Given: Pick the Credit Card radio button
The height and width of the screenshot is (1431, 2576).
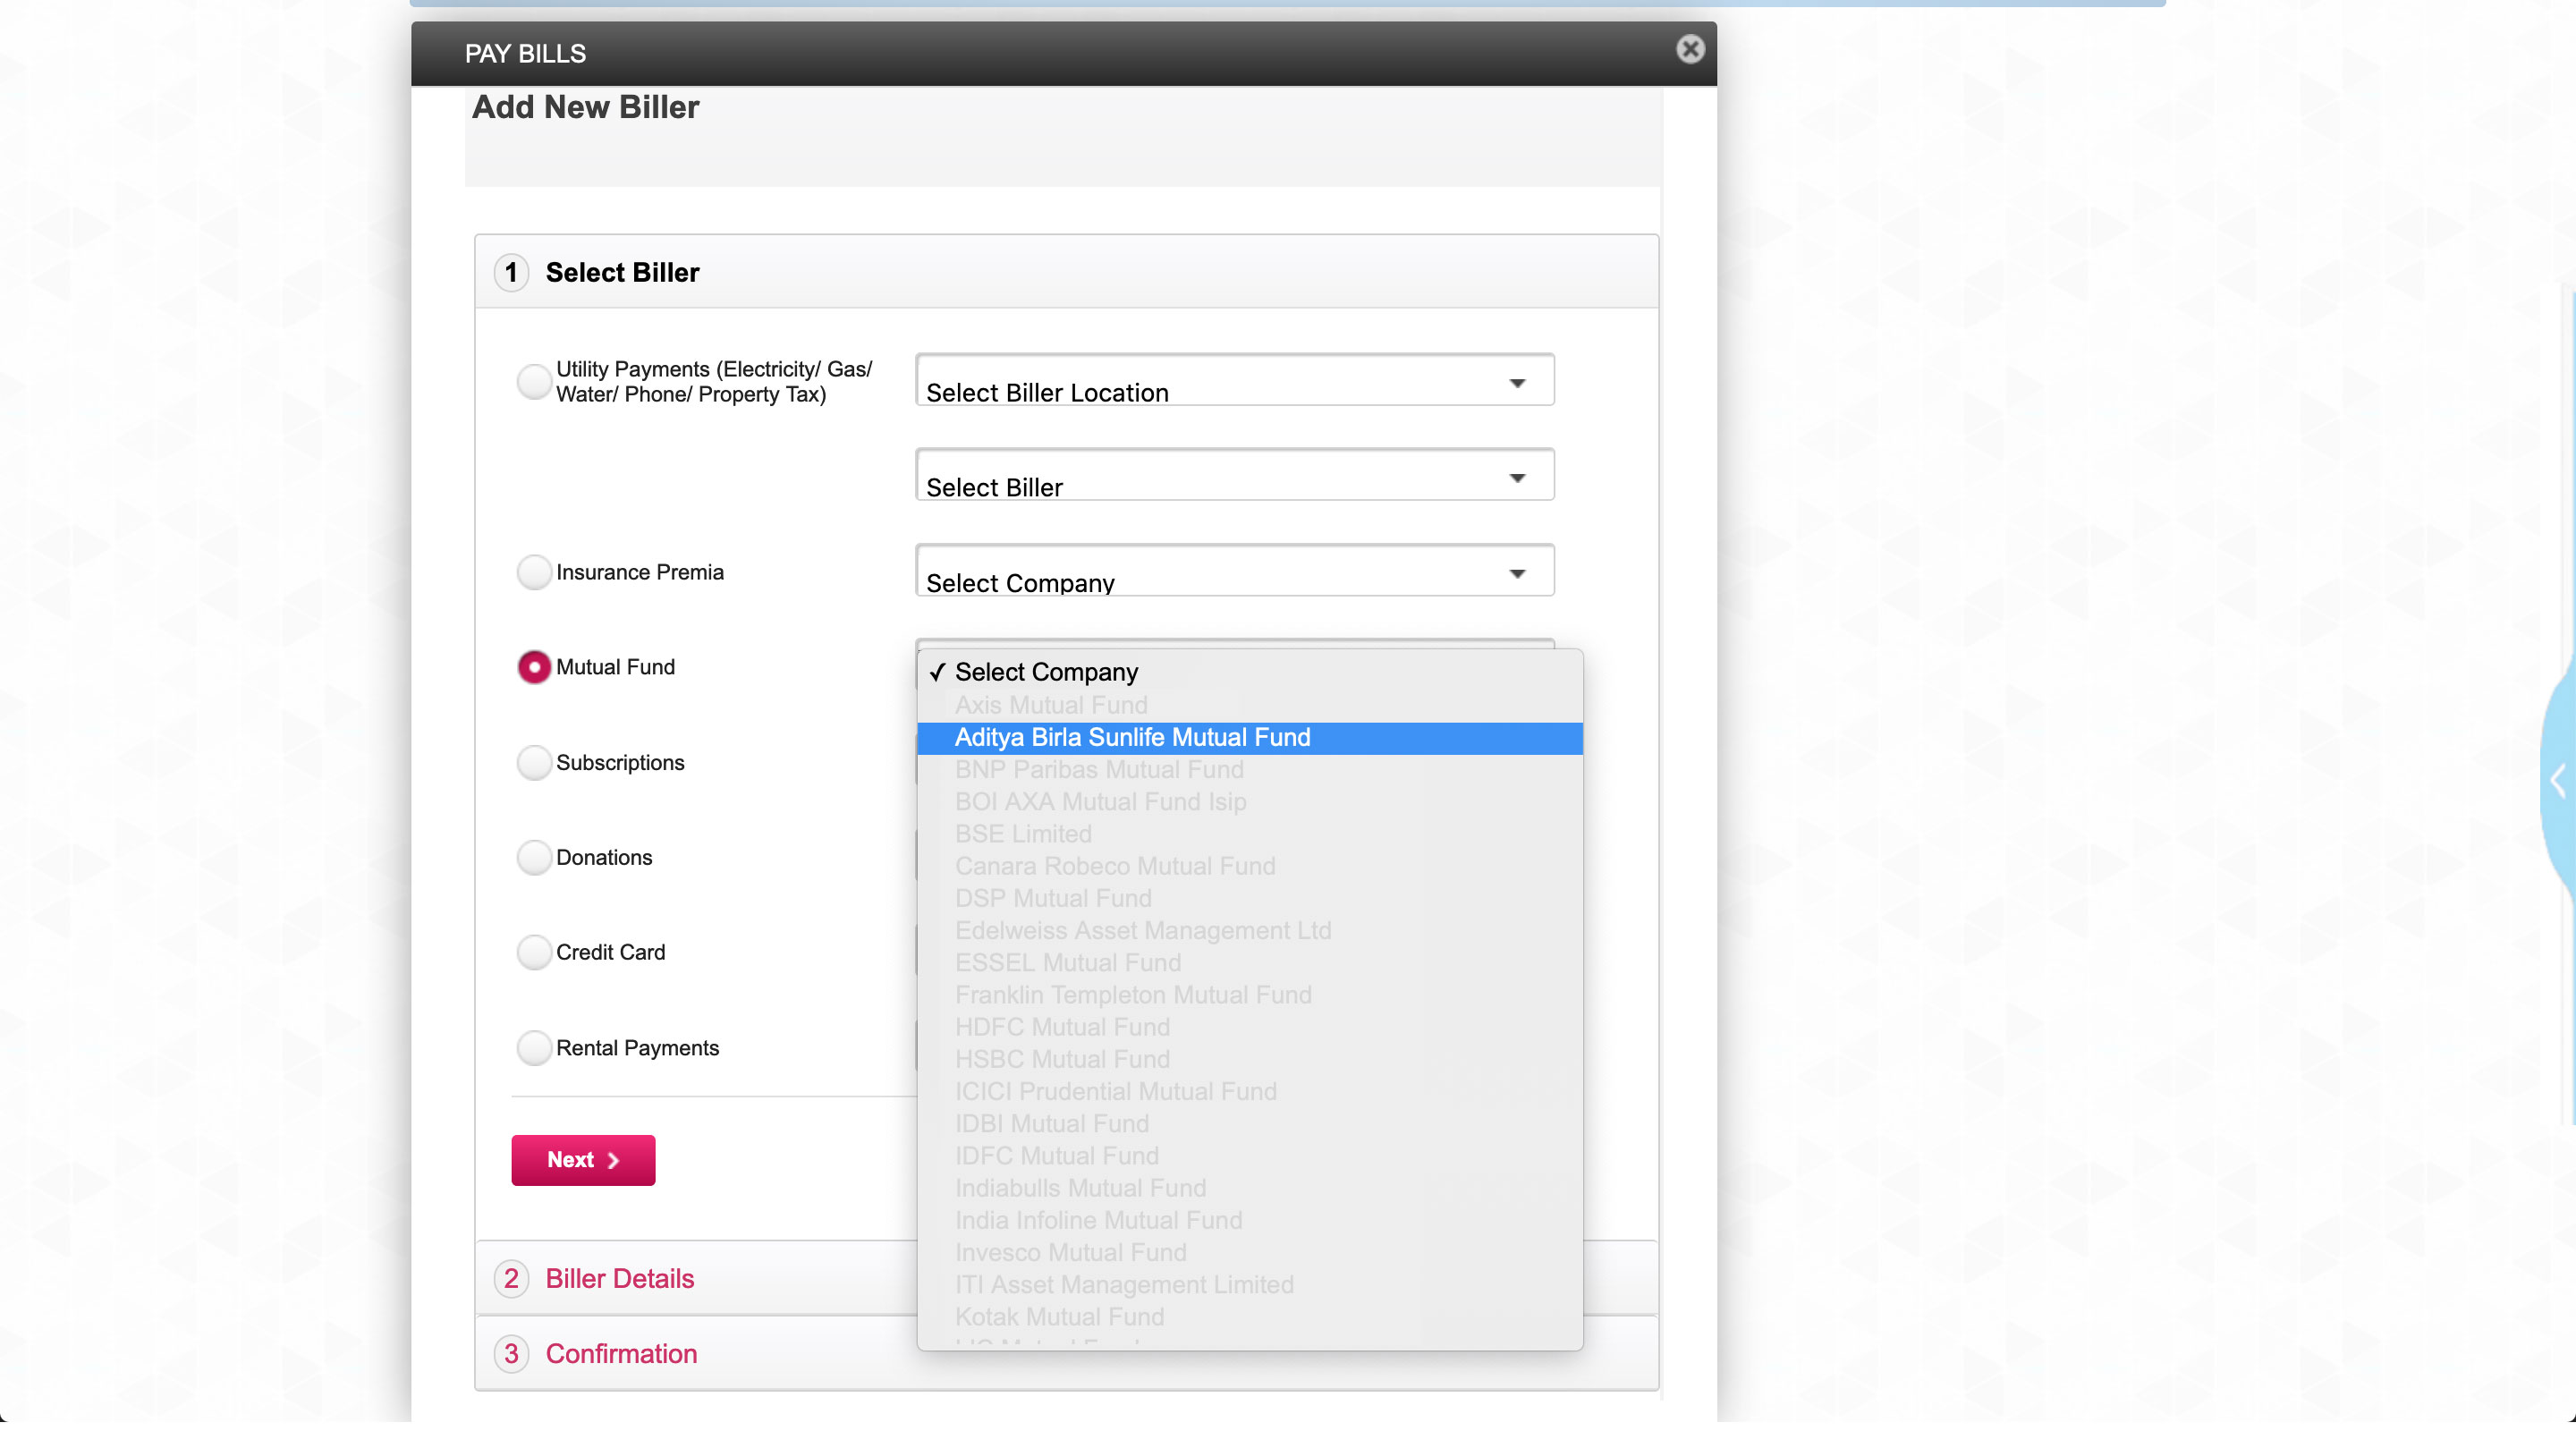Looking at the screenshot, I should click(533, 952).
